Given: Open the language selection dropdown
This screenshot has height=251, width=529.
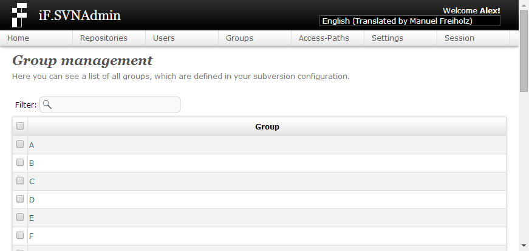Looking at the screenshot, I should 409,21.
